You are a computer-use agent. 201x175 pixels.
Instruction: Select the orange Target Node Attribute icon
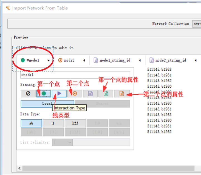click(122, 94)
